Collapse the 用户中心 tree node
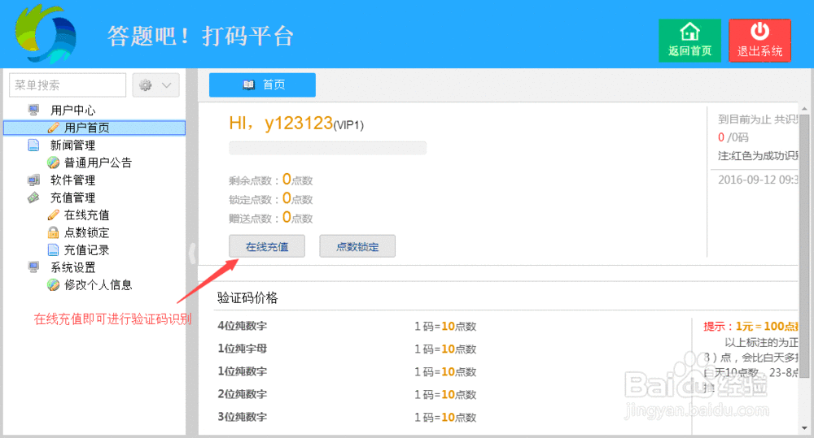 pyautogui.click(x=72, y=110)
